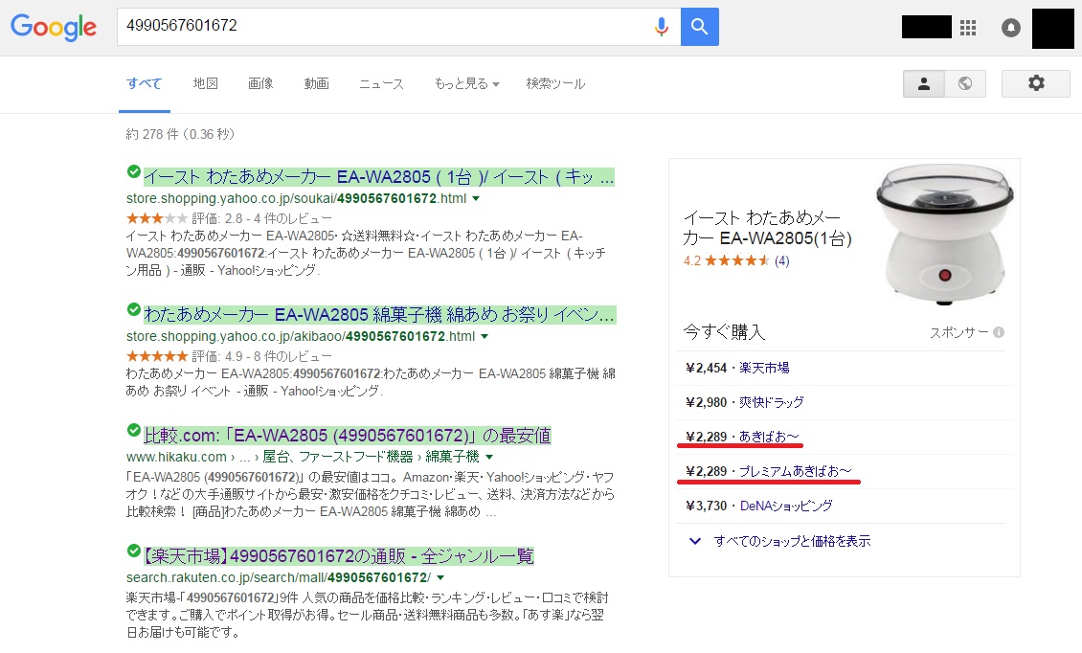Viewport: 1082px width, 653px height.
Task: Open ¥3,730 DeNAショッピング offer
Action: (x=759, y=506)
